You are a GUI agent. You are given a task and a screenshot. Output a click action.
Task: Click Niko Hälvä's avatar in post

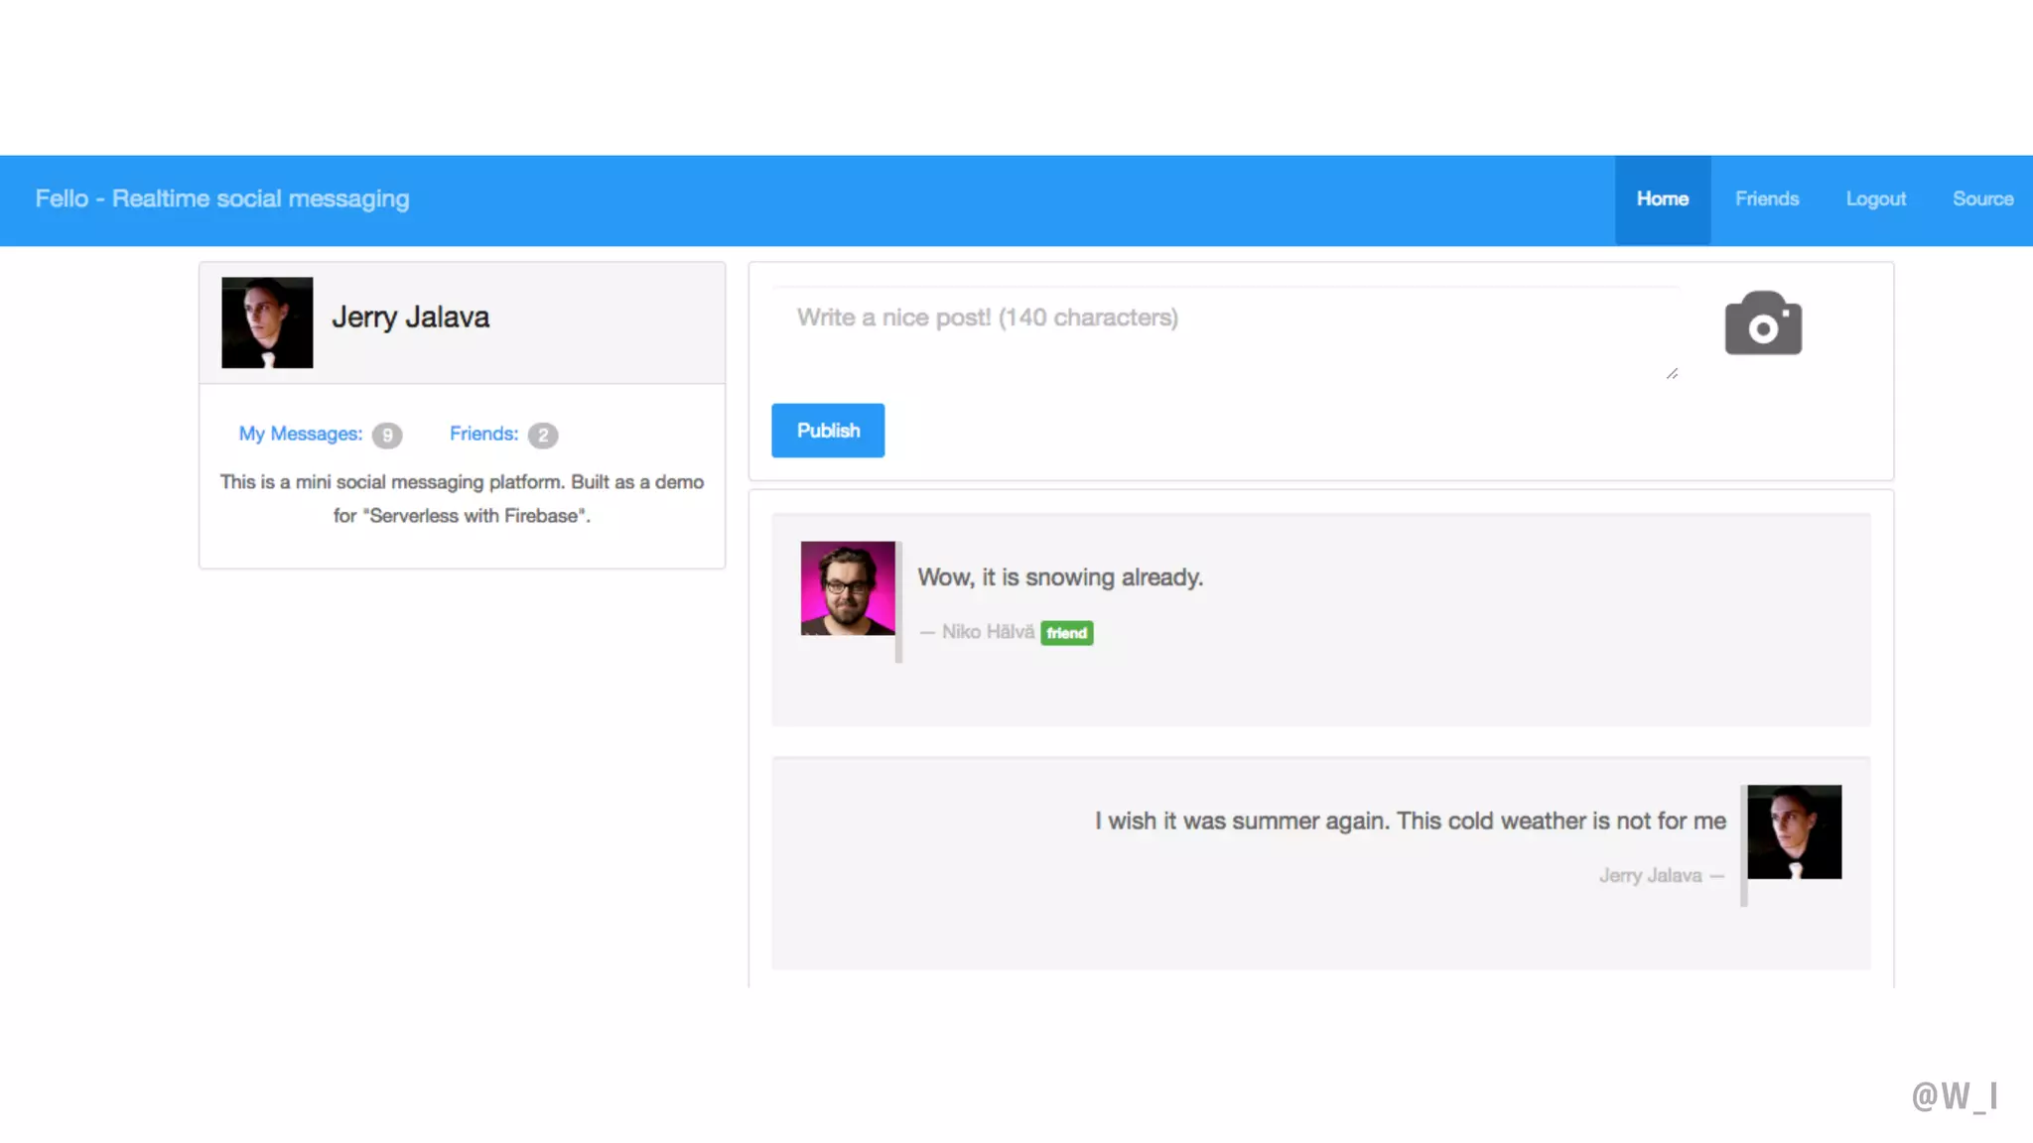tap(848, 588)
